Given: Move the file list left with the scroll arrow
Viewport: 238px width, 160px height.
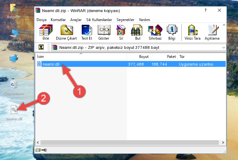Looking at the screenshot, I should [x=38, y=142].
